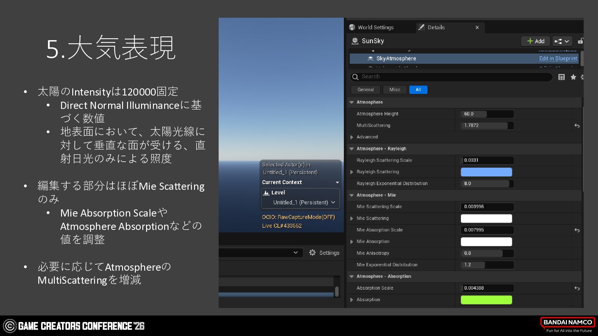Click the Level context icon
Image resolution: width=598 pixels, height=336 pixels.
coord(266,193)
